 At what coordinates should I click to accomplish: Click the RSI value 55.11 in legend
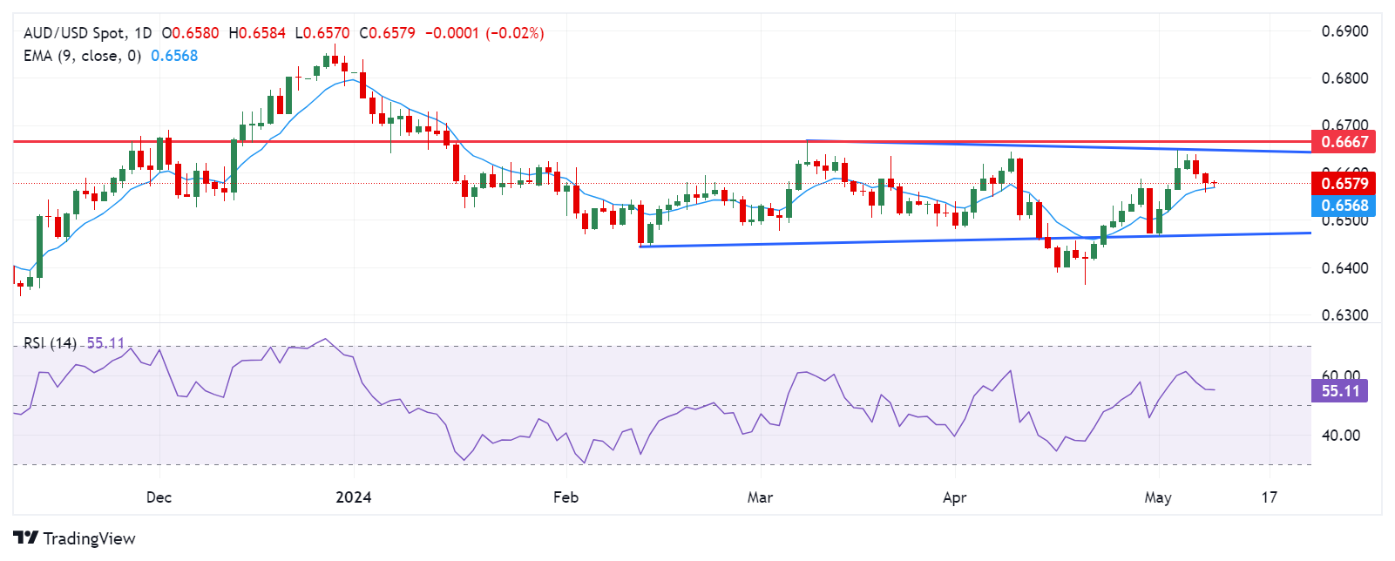click(x=105, y=343)
